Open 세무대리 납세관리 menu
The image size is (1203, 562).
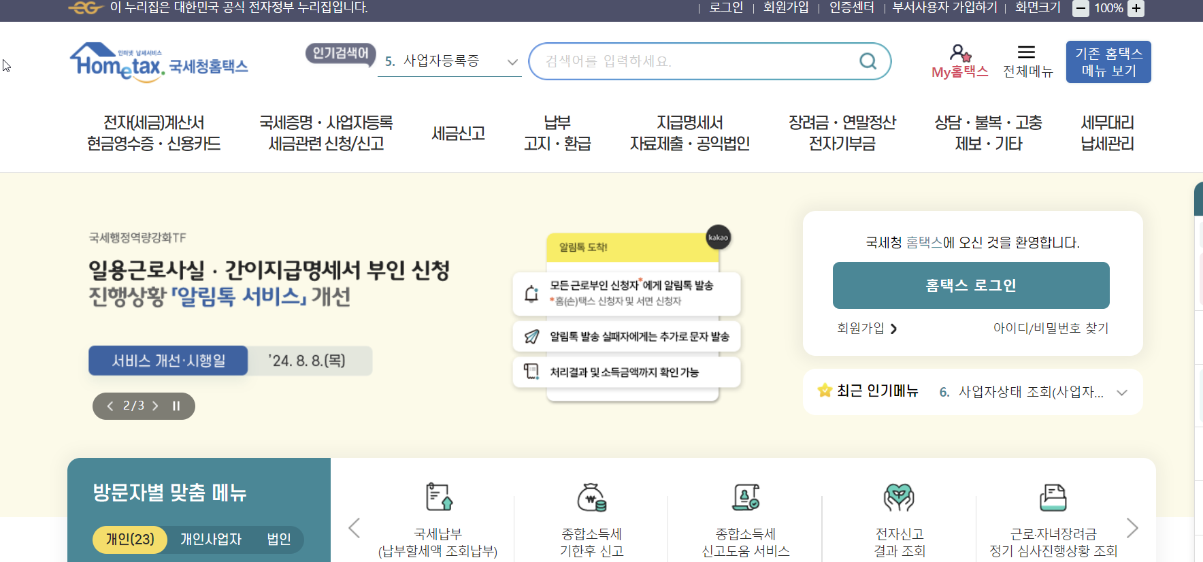click(x=1108, y=133)
